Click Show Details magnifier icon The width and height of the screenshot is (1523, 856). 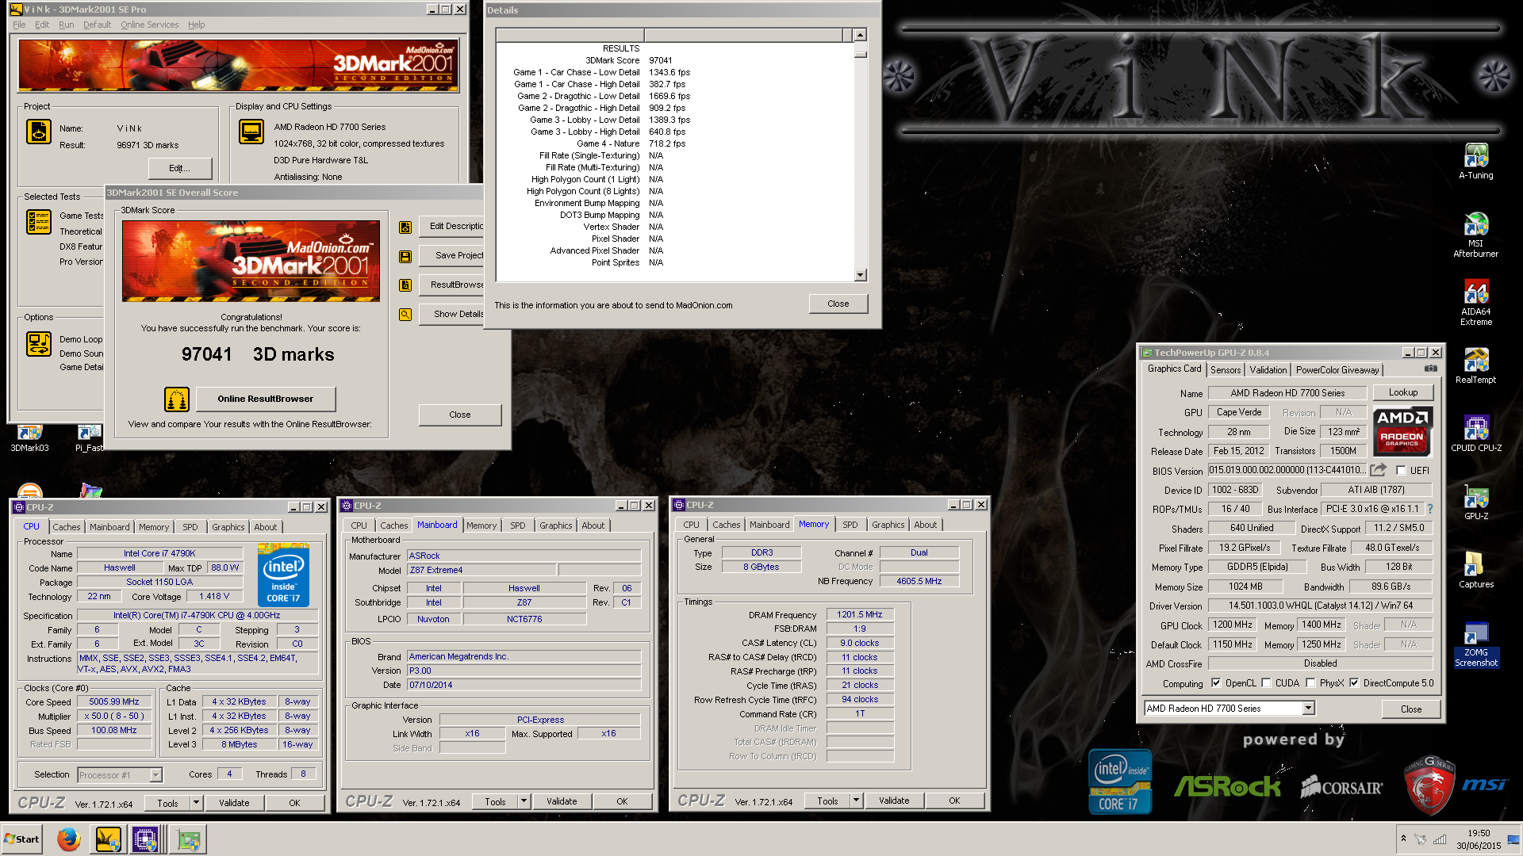pyautogui.click(x=405, y=315)
